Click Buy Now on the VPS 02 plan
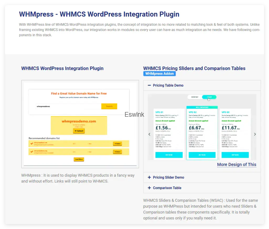Image resolution: width=269 pixels, height=229 pixels. pyautogui.click(x=202, y=155)
